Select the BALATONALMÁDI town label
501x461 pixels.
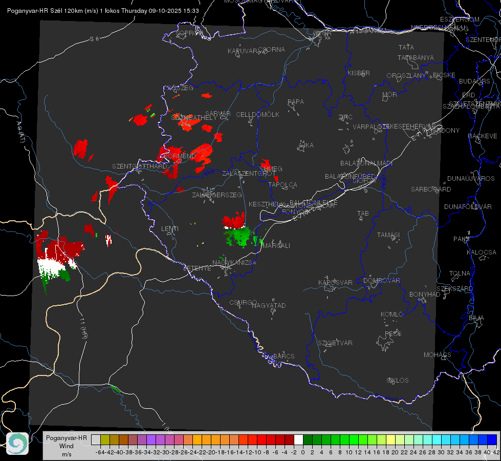[366, 163]
